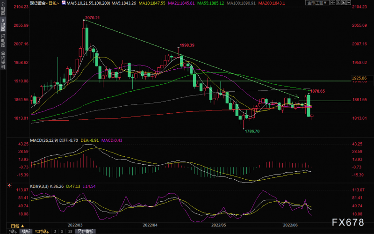Image resolution: width=374 pixels, height=234 pixels.
Task: Open the 合约资料 side tab
Action: pyautogui.click(x=3, y=60)
